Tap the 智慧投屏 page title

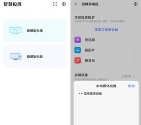tap(13, 4)
